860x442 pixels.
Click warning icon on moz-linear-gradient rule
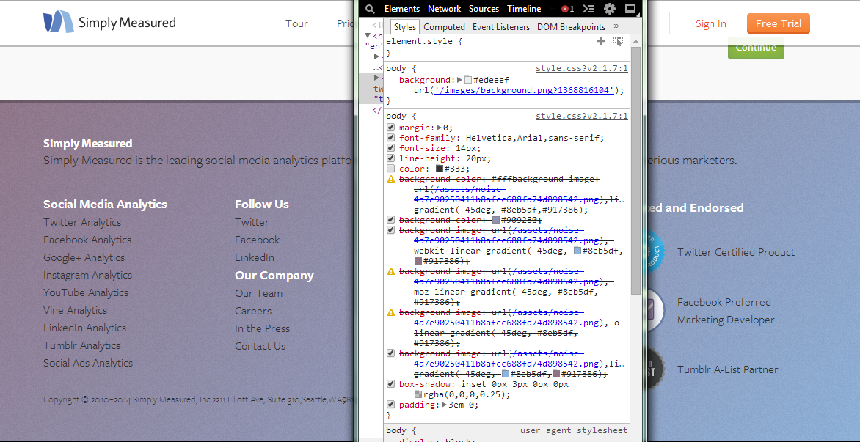tap(391, 272)
